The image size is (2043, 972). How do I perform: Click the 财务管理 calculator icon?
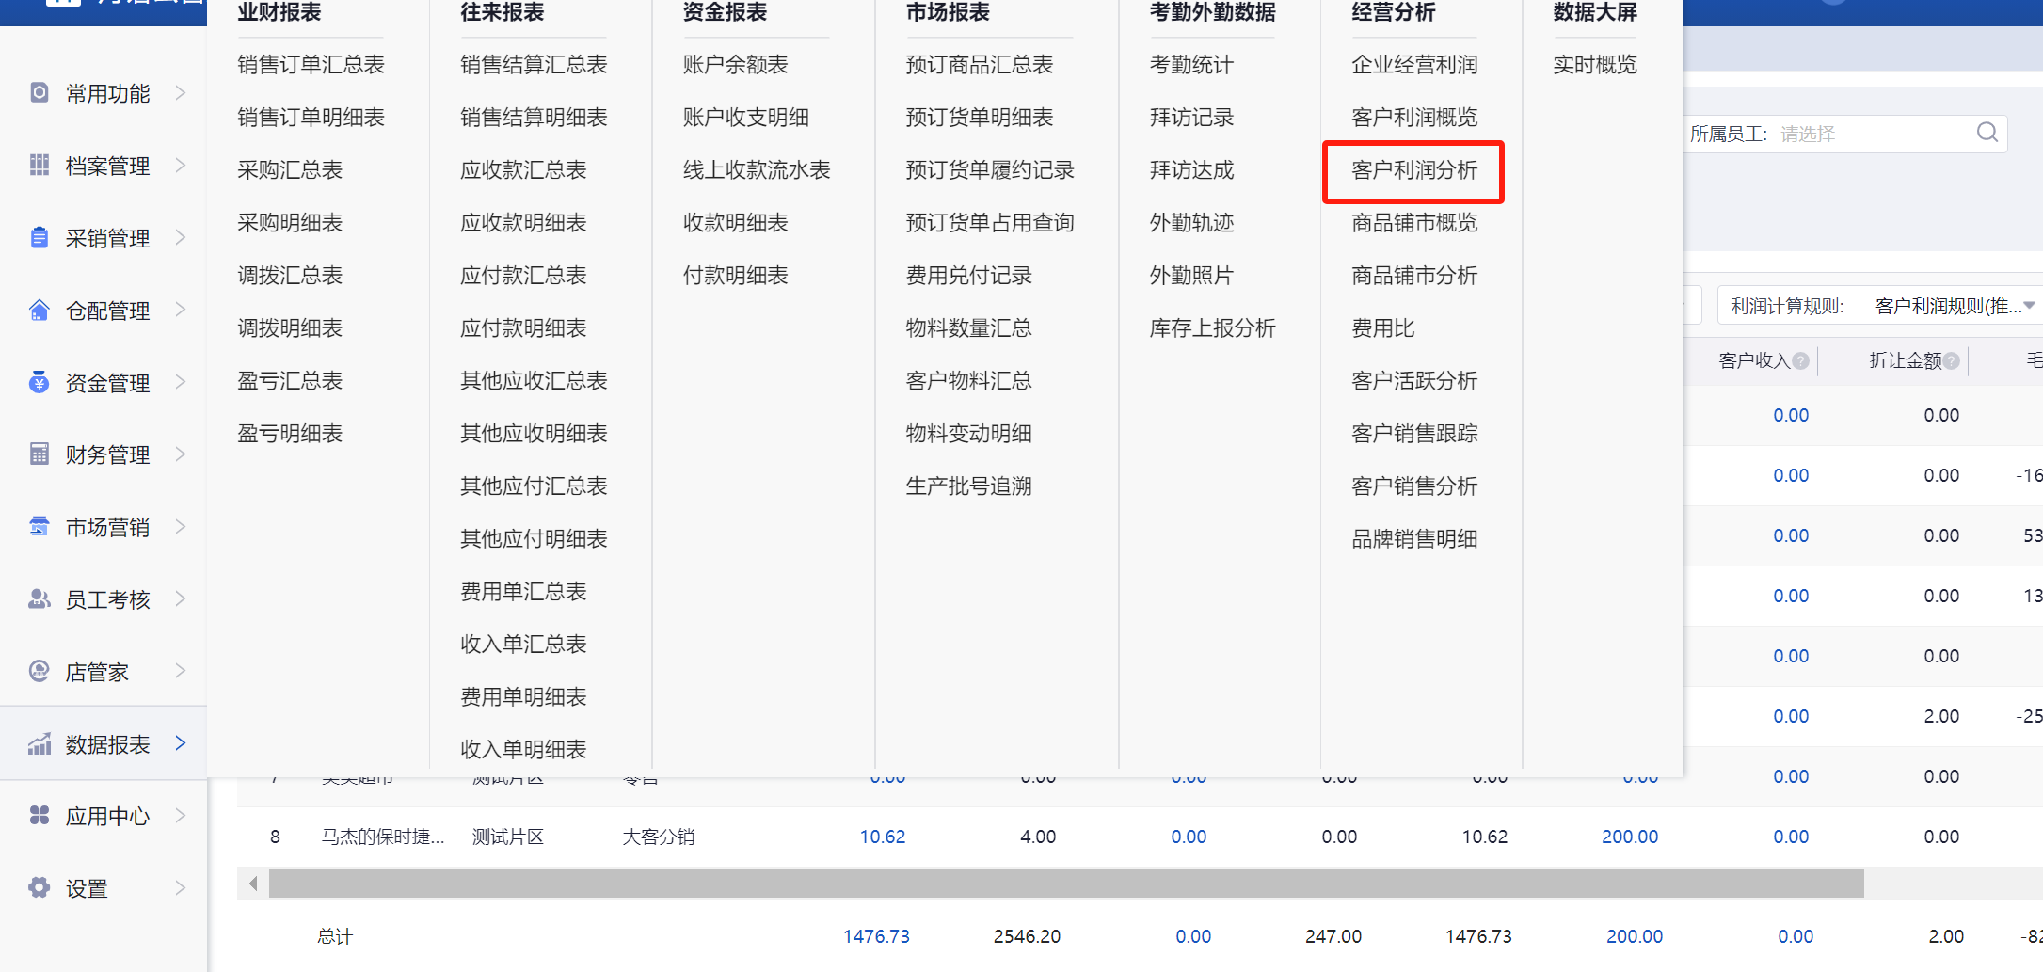(39, 454)
